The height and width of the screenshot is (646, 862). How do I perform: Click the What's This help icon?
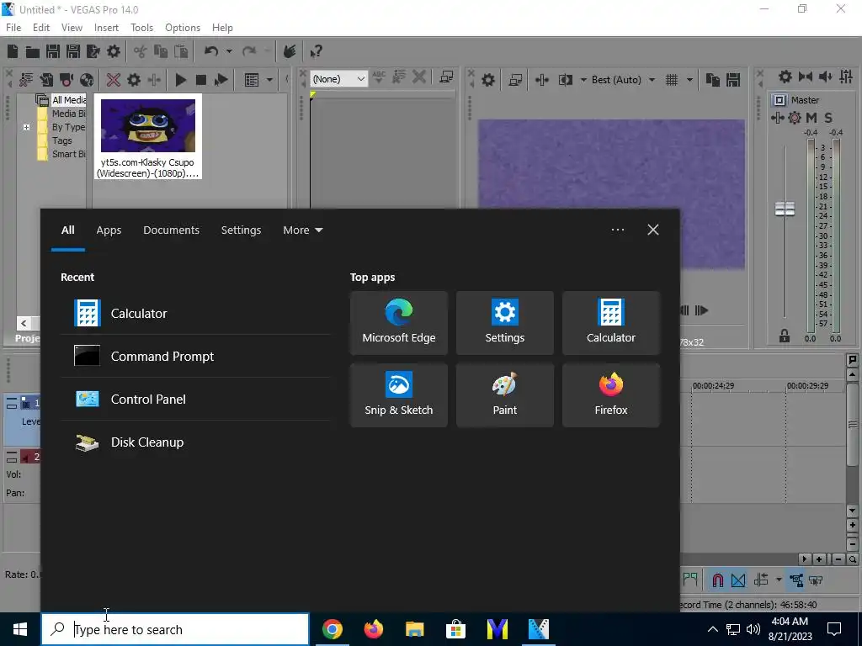click(x=316, y=51)
